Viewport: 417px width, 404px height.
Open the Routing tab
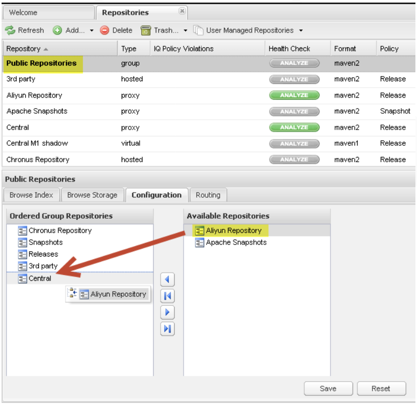(x=208, y=195)
